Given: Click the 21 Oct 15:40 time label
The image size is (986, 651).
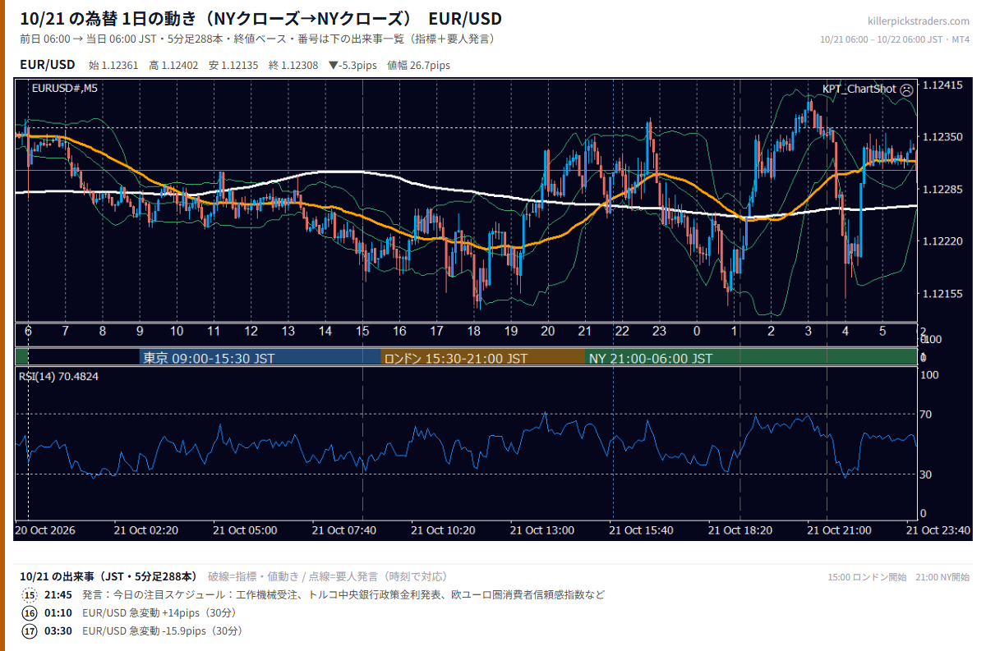Looking at the screenshot, I should point(641,530).
